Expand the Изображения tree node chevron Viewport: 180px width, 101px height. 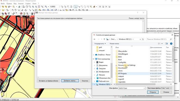[x=94, y=72]
